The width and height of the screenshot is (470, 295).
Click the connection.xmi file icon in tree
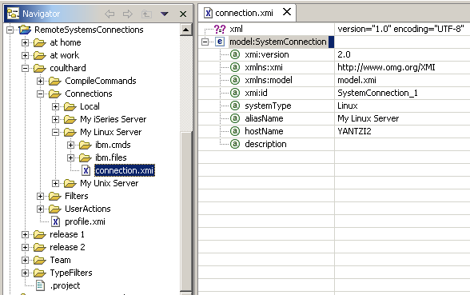86,170
